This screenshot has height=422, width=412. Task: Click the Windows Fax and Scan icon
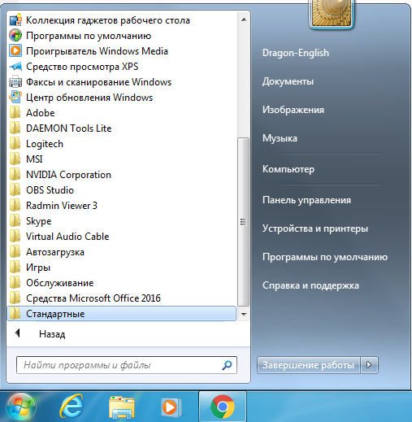pos(15,82)
